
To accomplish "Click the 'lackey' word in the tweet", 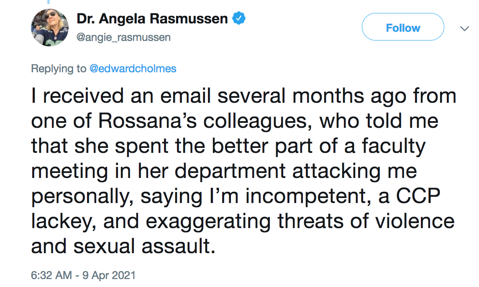I will tap(64, 222).
